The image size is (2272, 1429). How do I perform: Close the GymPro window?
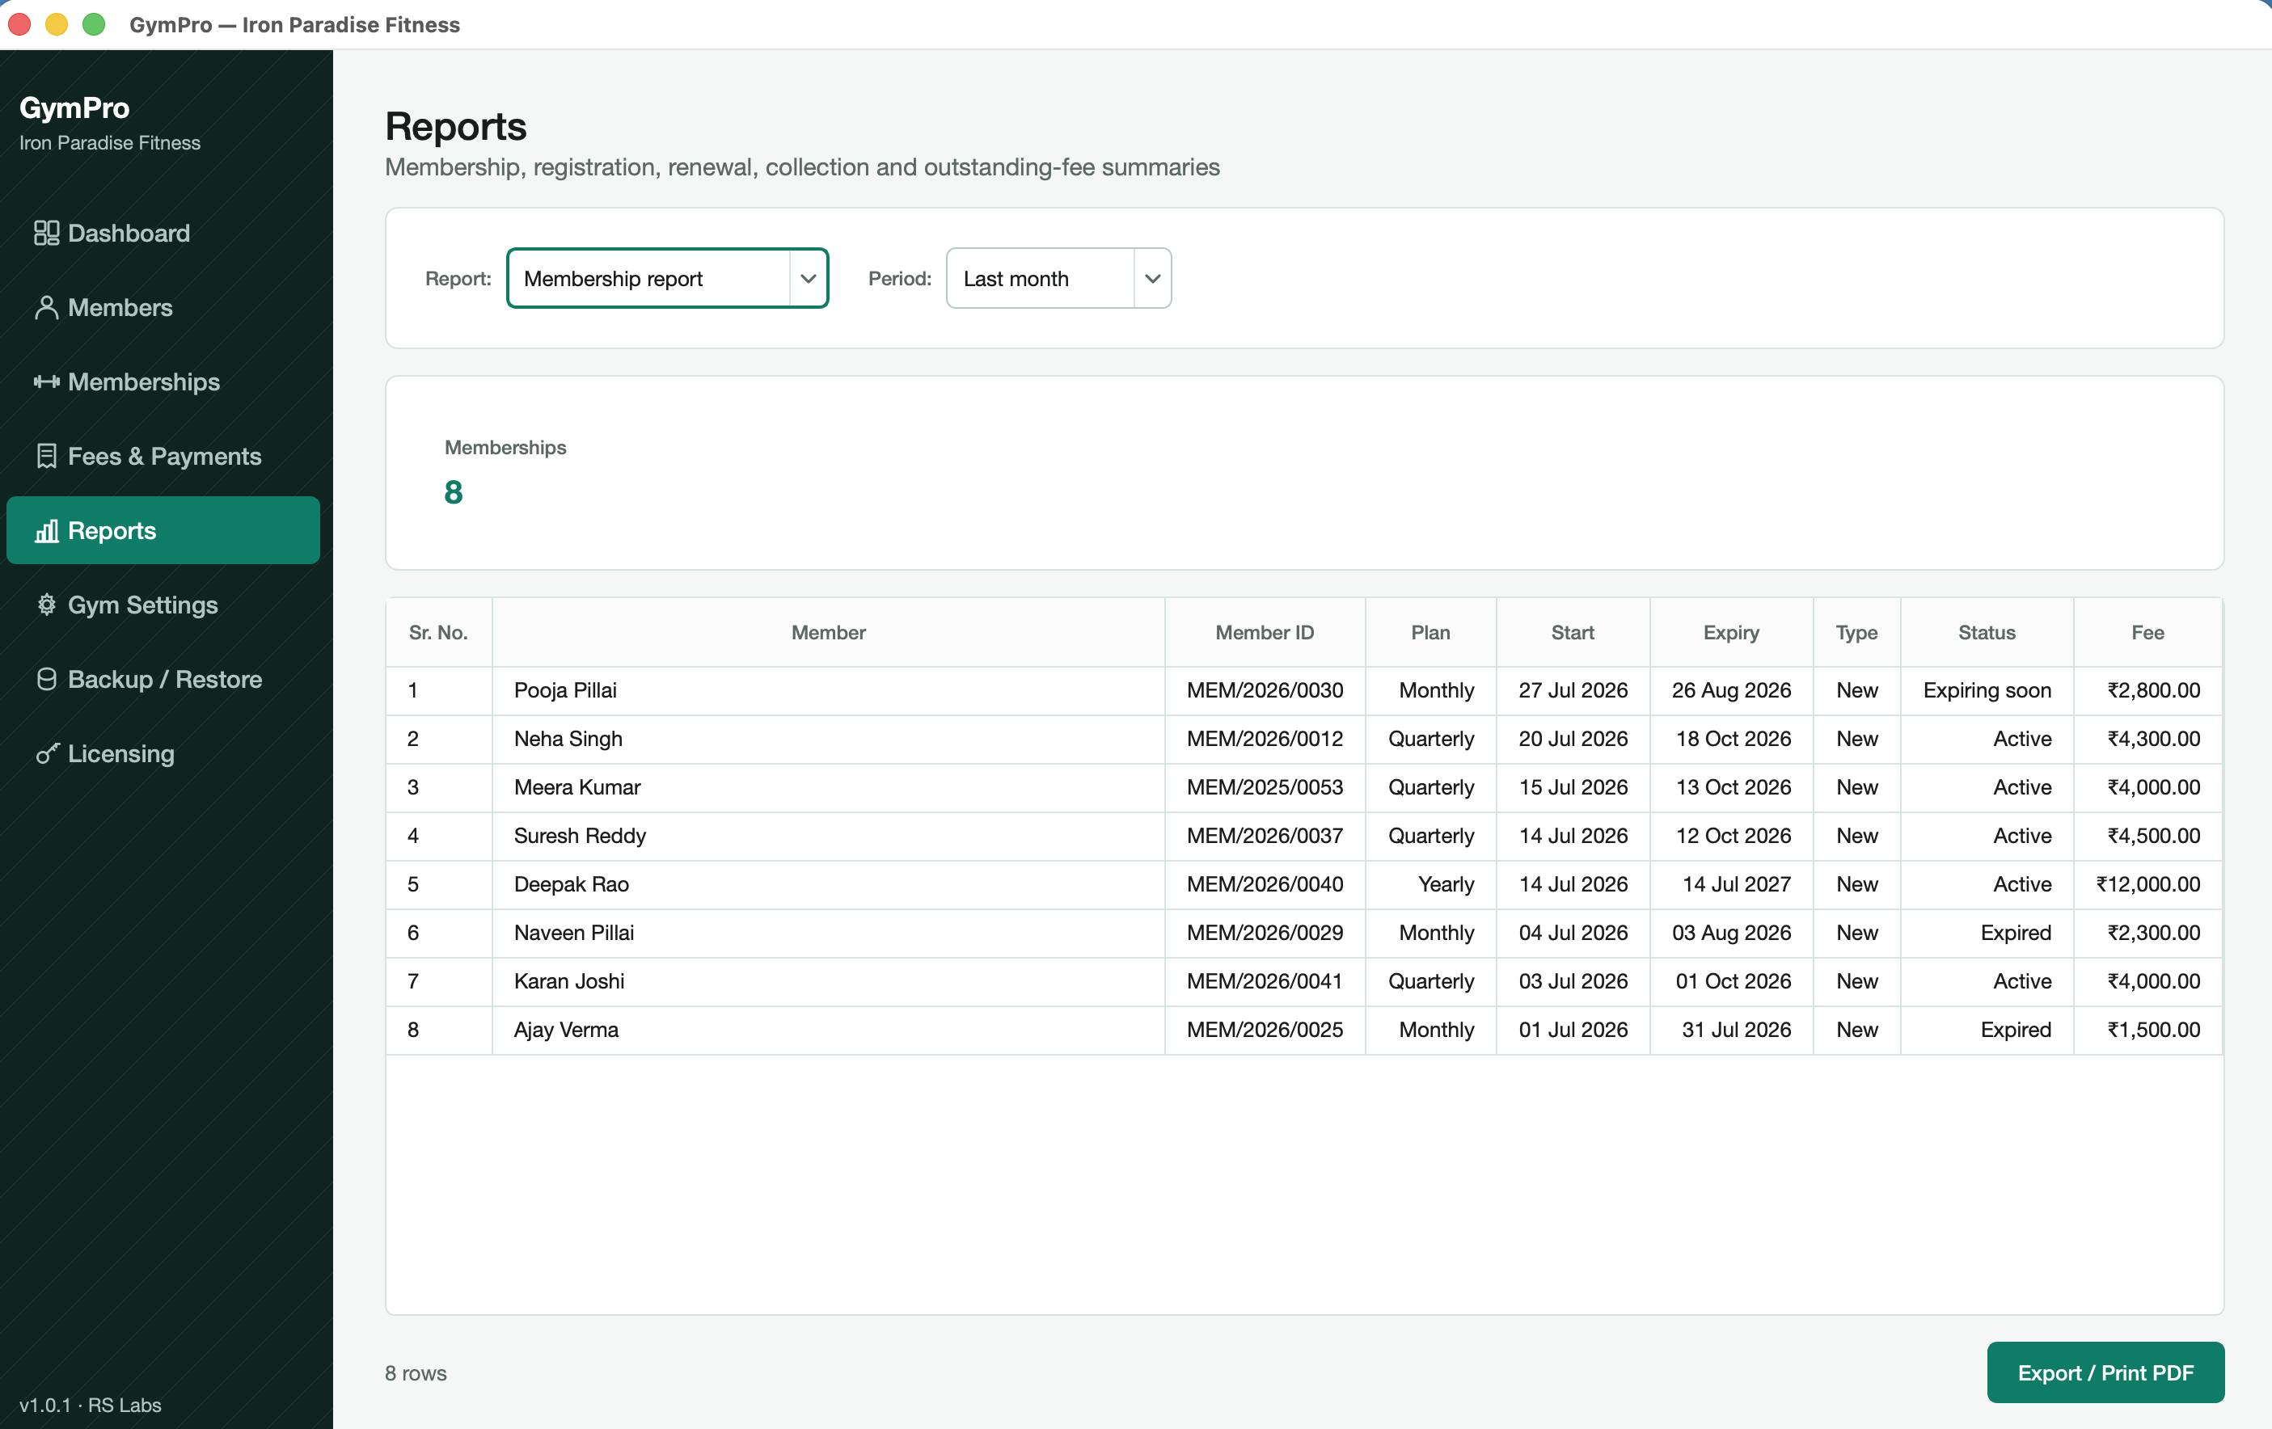click(21, 23)
